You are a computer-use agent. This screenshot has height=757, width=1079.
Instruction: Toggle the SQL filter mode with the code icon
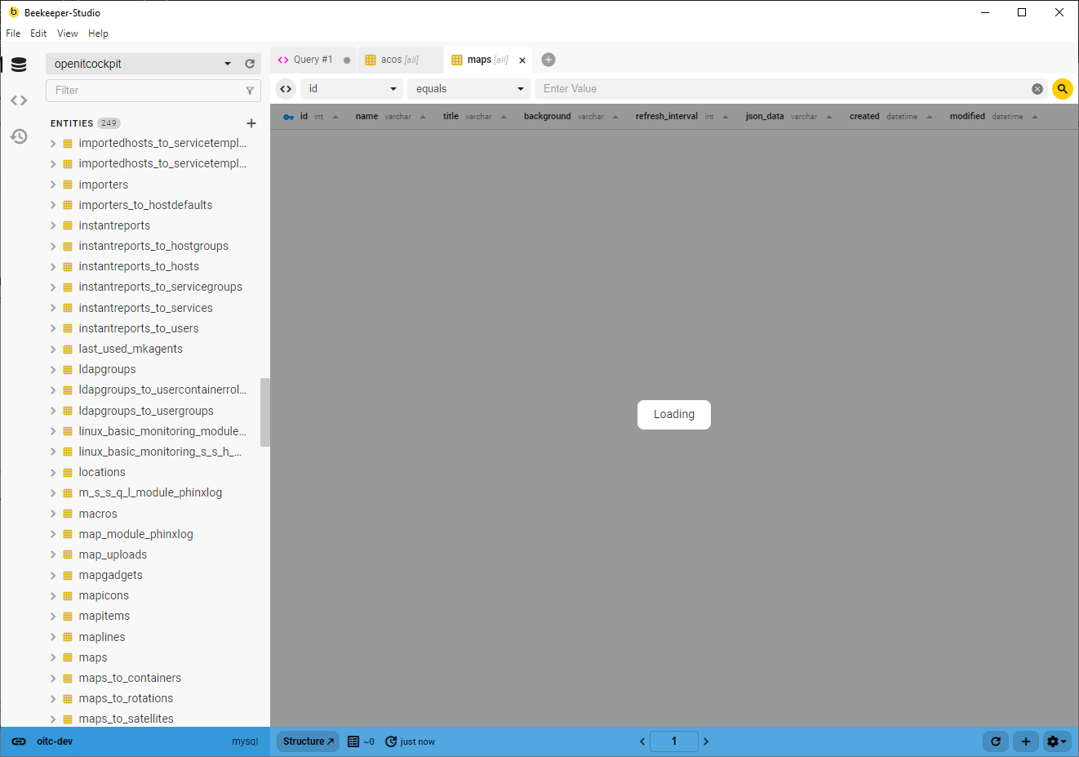click(285, 88)
